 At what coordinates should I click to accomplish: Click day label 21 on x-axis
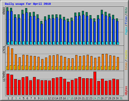click(83, 98)
